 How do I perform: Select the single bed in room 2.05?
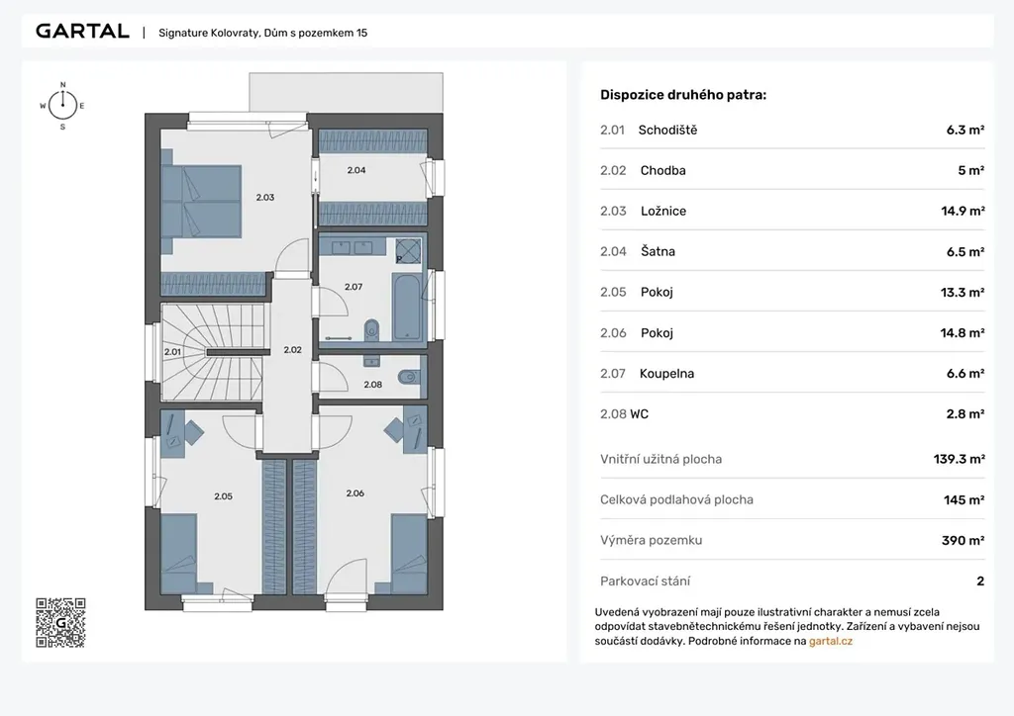pyautogui.click(x=179, y=556)
